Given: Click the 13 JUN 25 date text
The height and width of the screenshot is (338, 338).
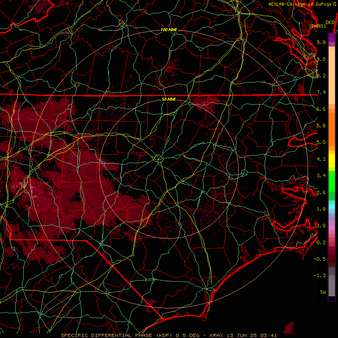Looking at the screenshot, I should click(241, 335).
